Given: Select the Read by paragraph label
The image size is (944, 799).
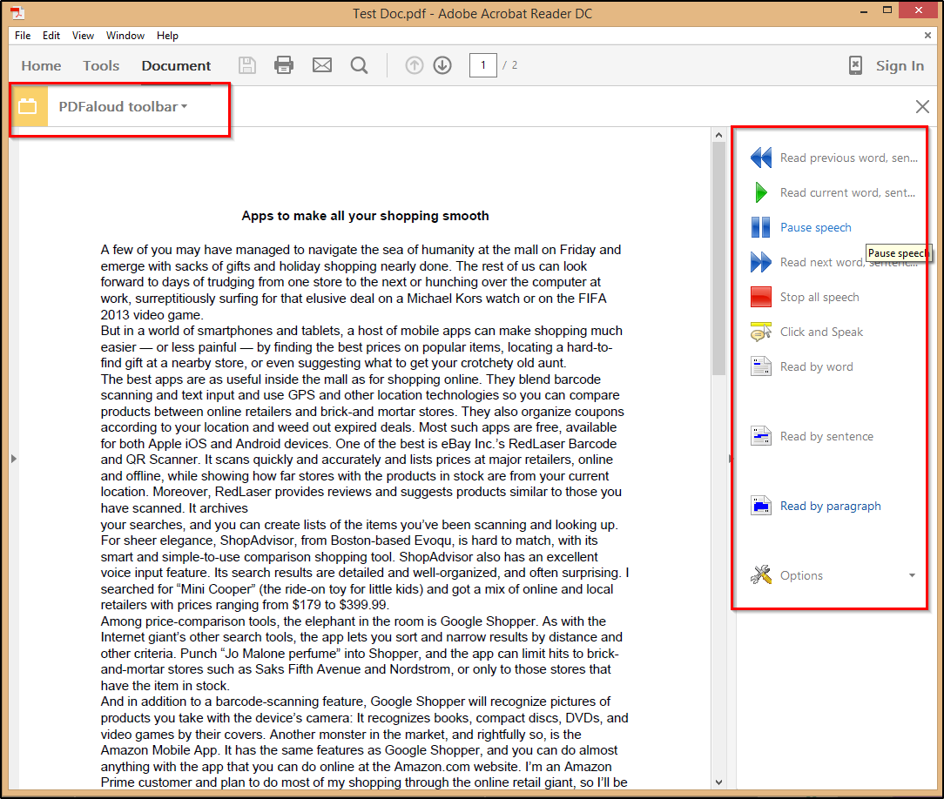Looking at the screenshot, I should (x=830, y=506).
